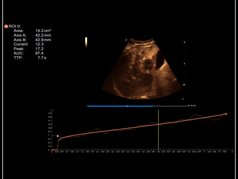Click the right trim handle of the blue timeline

152,105
